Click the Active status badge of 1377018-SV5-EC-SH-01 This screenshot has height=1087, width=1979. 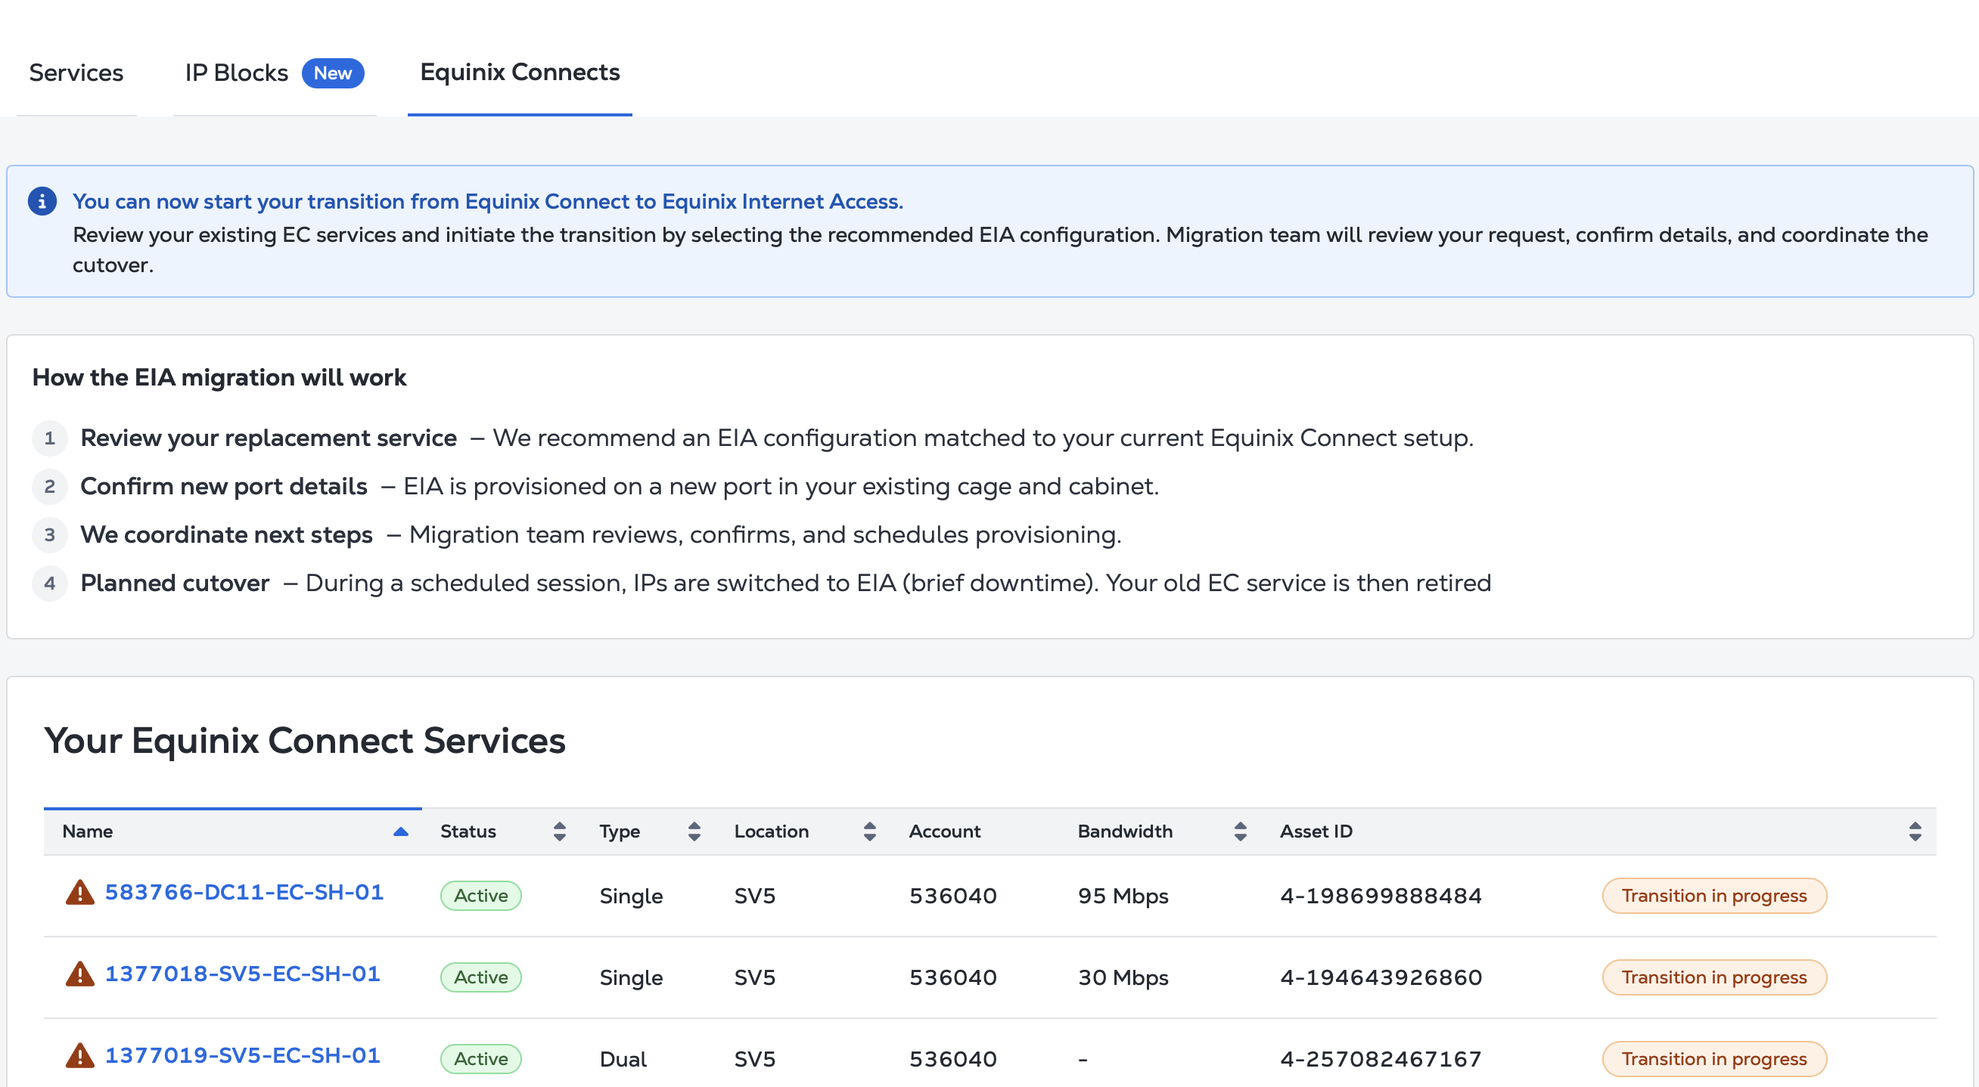(x=481, y=977)
